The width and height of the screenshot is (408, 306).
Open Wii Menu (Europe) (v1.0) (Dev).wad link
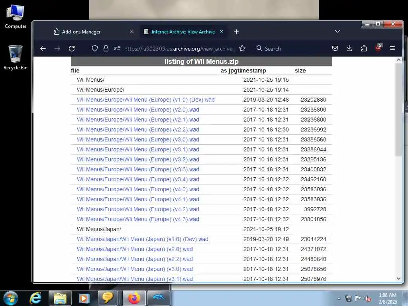tap(146, 100)
